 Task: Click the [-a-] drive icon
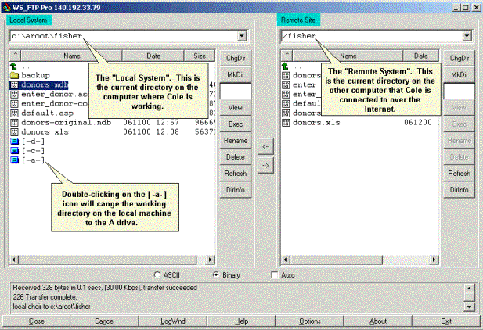(x=14, y=160)
